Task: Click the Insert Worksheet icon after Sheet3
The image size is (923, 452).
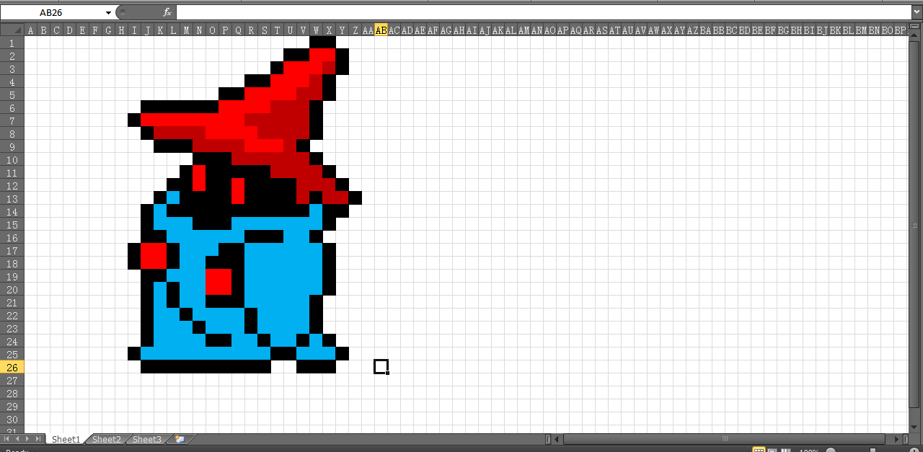Action: pyautogui.click(x=179, y=439)
